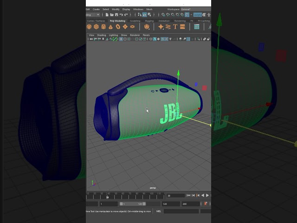Image resolution: width=297 pixels, height=223 pixels.
Task: Redo the last action
Action: [x=126, y=14]
